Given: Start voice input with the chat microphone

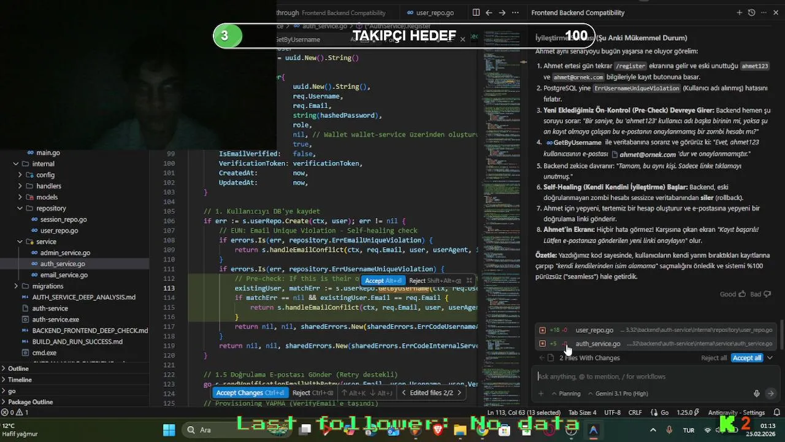Looking at the screenshot, I should tap(757, 394).
